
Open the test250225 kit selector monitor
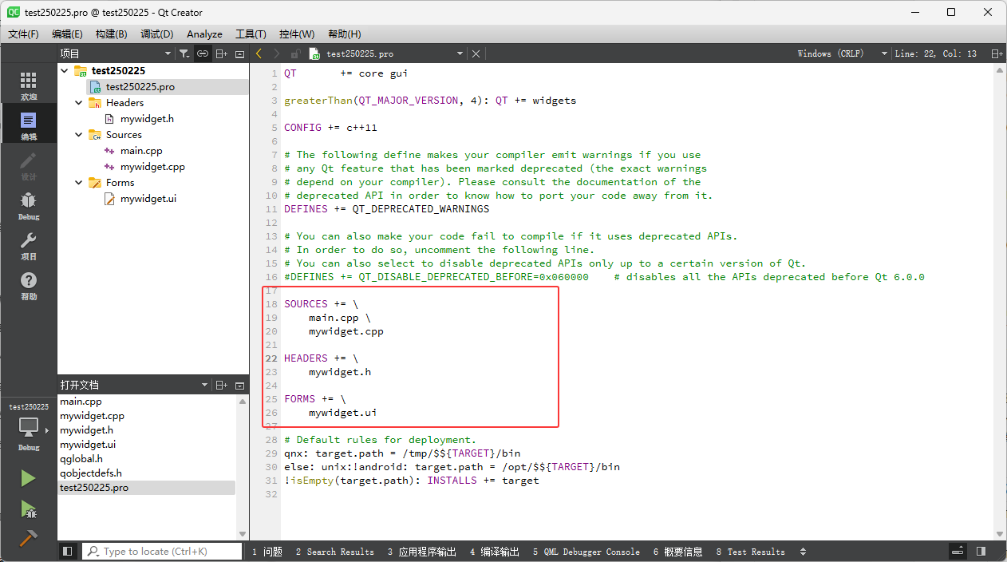(x=28, y=429)
